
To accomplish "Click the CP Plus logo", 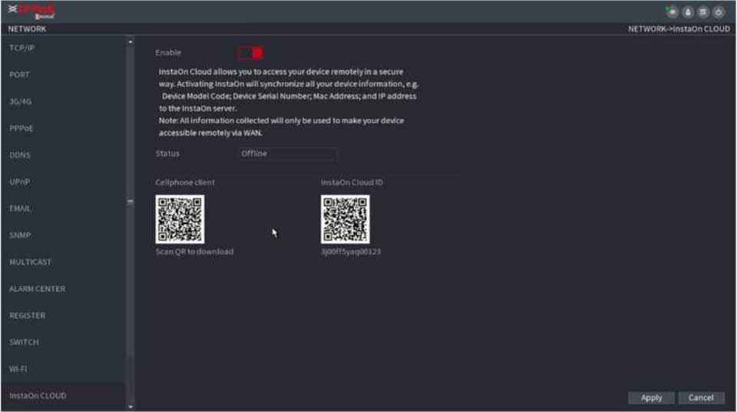I will (x=34, y=11).
